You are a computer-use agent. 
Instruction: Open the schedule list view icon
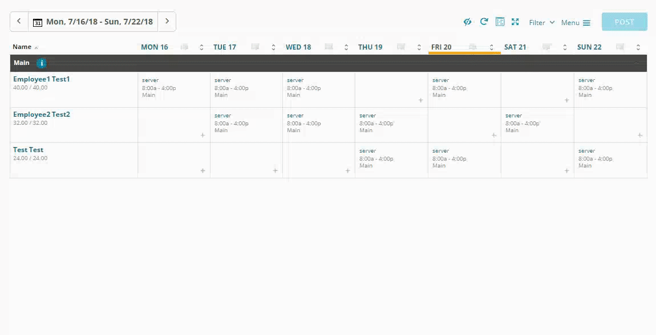coord(500,22)
